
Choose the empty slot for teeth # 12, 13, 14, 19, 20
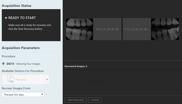(x=137, y=29)
